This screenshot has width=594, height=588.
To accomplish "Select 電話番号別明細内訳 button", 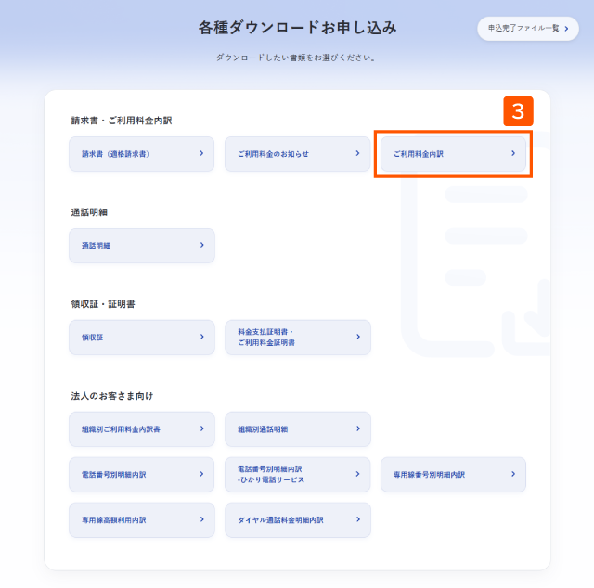I will (x=142, y=475).
